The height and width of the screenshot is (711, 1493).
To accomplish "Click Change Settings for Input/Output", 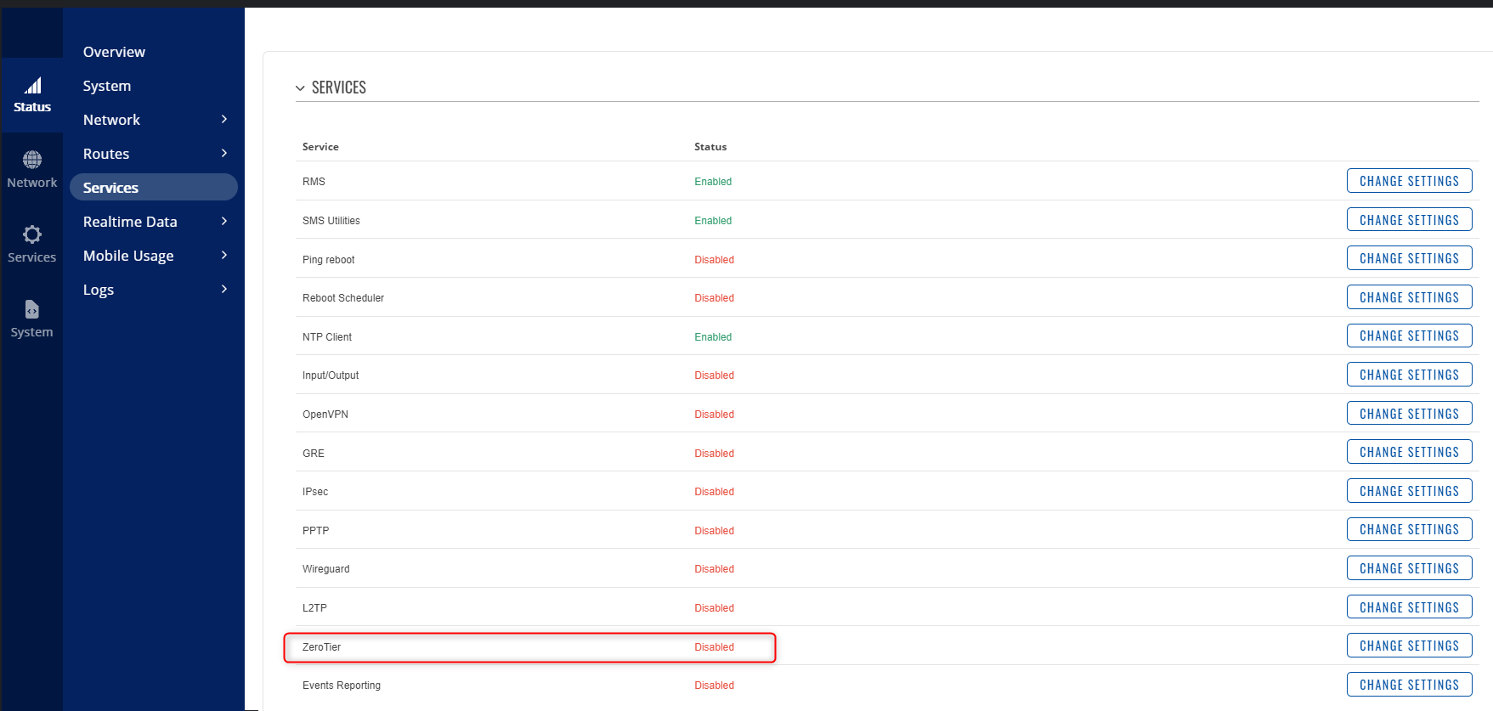I will [1409, 375].
